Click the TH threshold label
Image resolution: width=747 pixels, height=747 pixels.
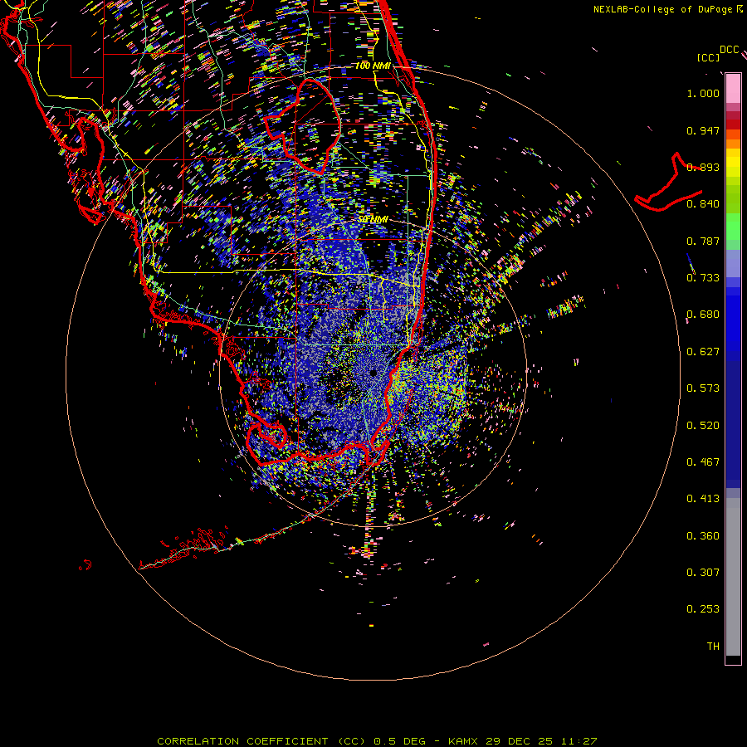pyautogui.click(x=713, y=647)
